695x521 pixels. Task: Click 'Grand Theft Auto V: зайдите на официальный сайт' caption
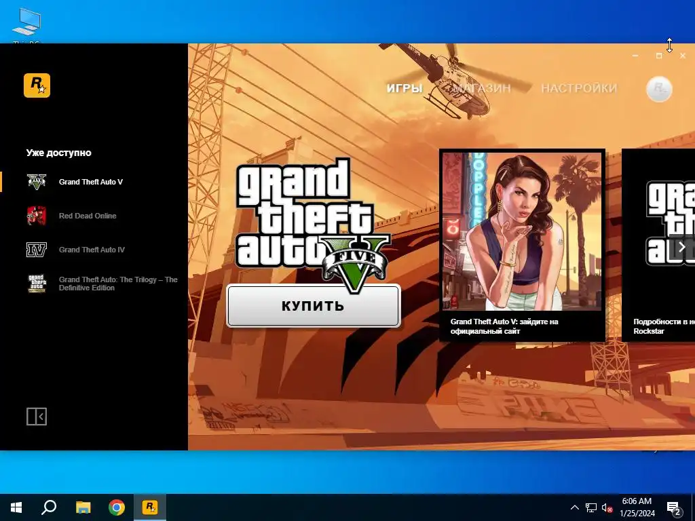click(504, 326)
